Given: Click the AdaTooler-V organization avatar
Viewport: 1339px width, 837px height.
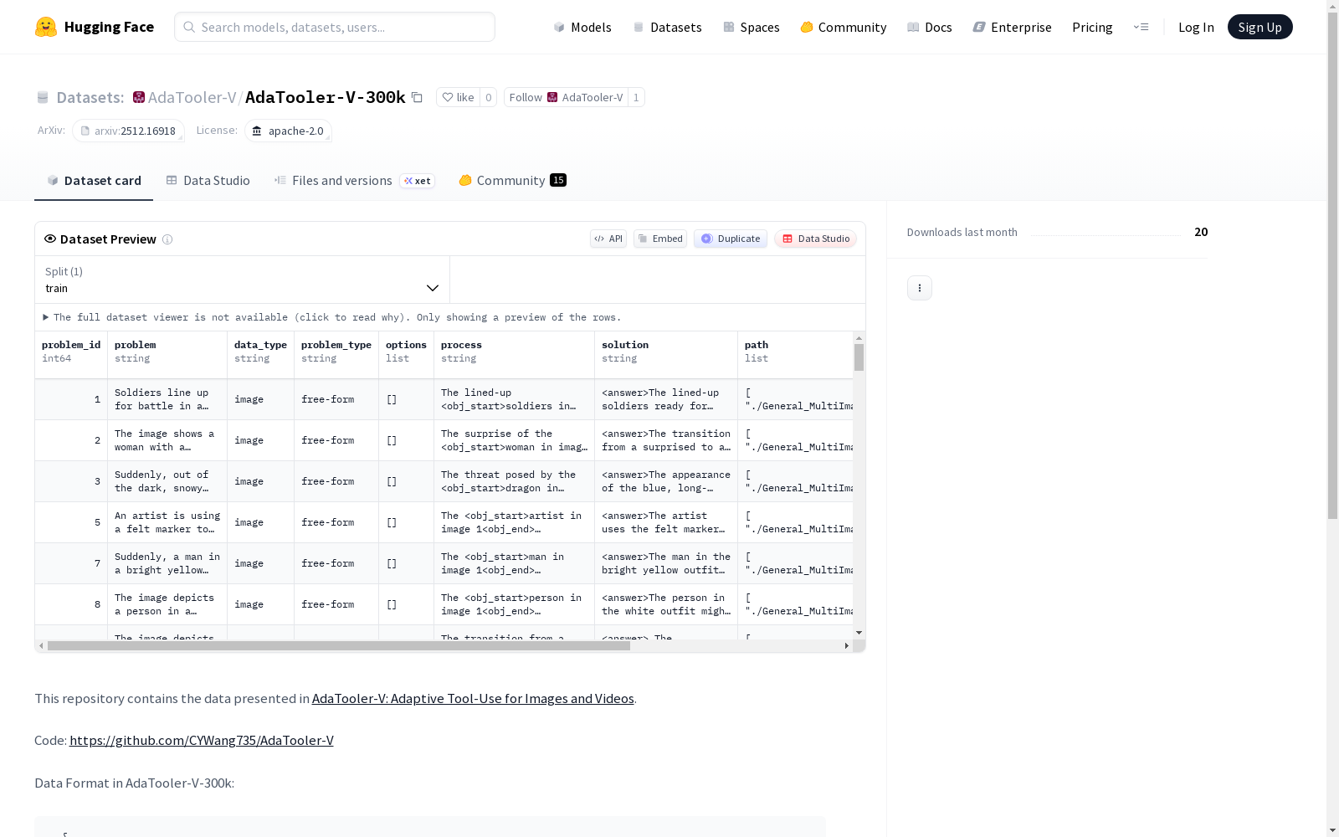Looking at the screenshot, I should pyautogui.click(x=139, y=97).
